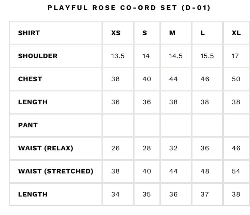The height and width of the screenshot is (215, 250).
Task: Click the Playful Rose Co-ord Set title
Action: tap(129, 8)
